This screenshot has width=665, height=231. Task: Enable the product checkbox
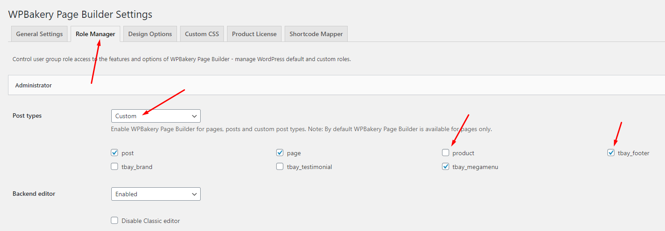446,153
